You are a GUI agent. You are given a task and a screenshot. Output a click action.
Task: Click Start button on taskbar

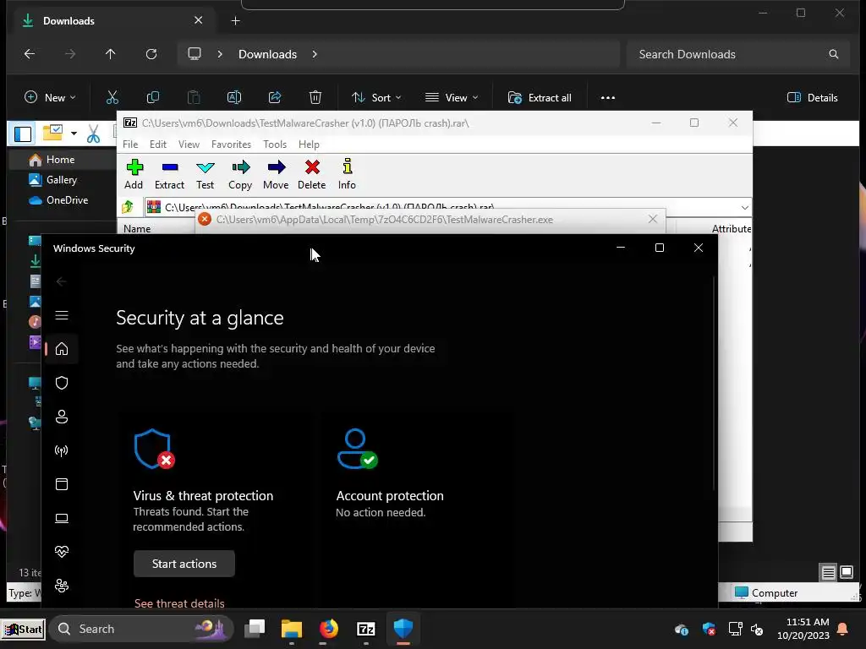pos(23,629)
